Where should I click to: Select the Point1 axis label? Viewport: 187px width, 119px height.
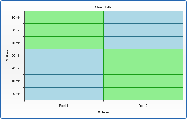(x=64, y=106)
